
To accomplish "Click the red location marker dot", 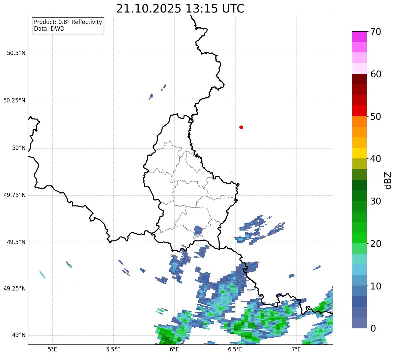I will [x=241, y=127].
